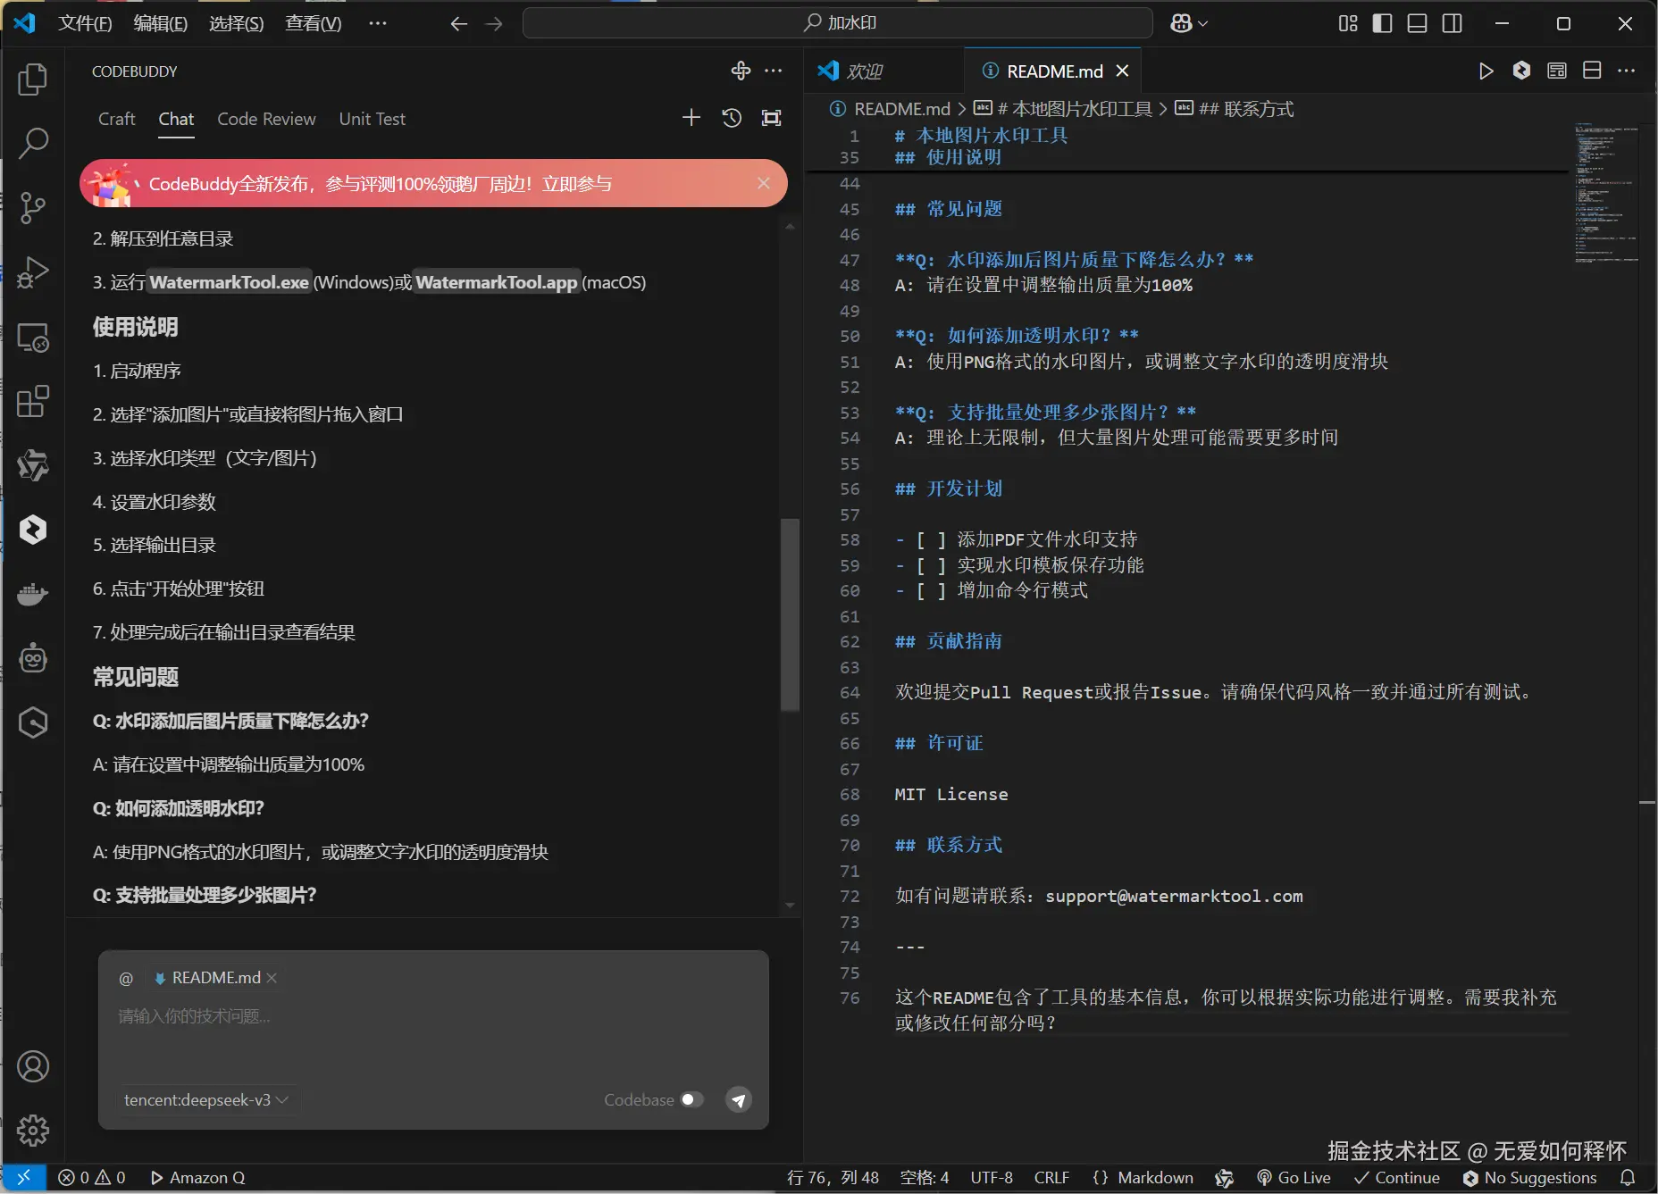
Task: Change UTF-8 file encoding
Action: [x=992, y=1178]
